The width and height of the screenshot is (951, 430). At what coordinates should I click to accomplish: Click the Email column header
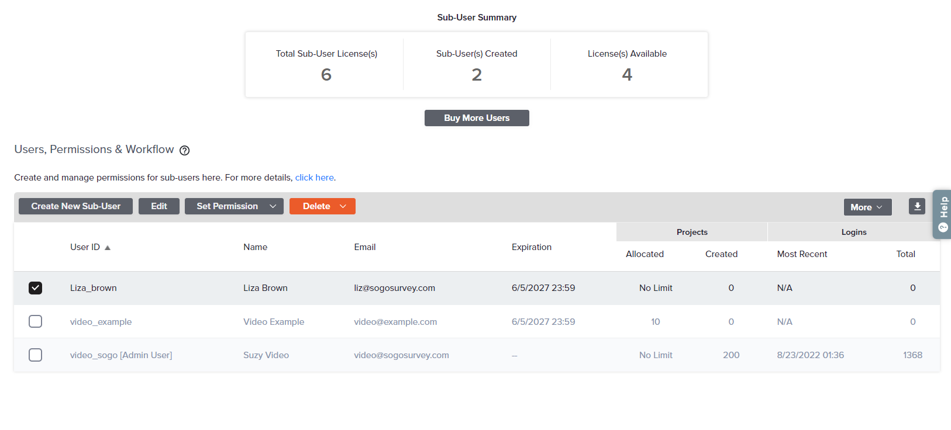364,247
